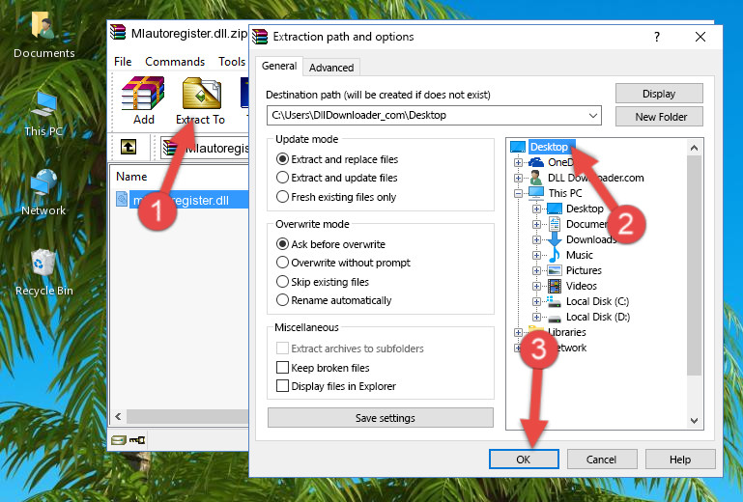Open the Commands menu
Image resolution: width=743 pixels, height=502 pixels.
pos(175,62)
